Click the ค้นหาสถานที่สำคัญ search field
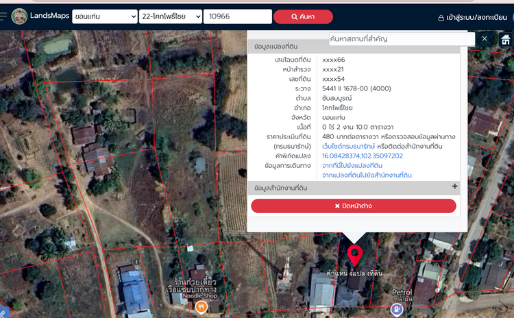Viewport: 514px width, 318px height. (402, 38)
